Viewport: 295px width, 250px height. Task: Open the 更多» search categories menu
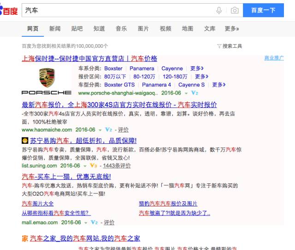click(232, 28)
